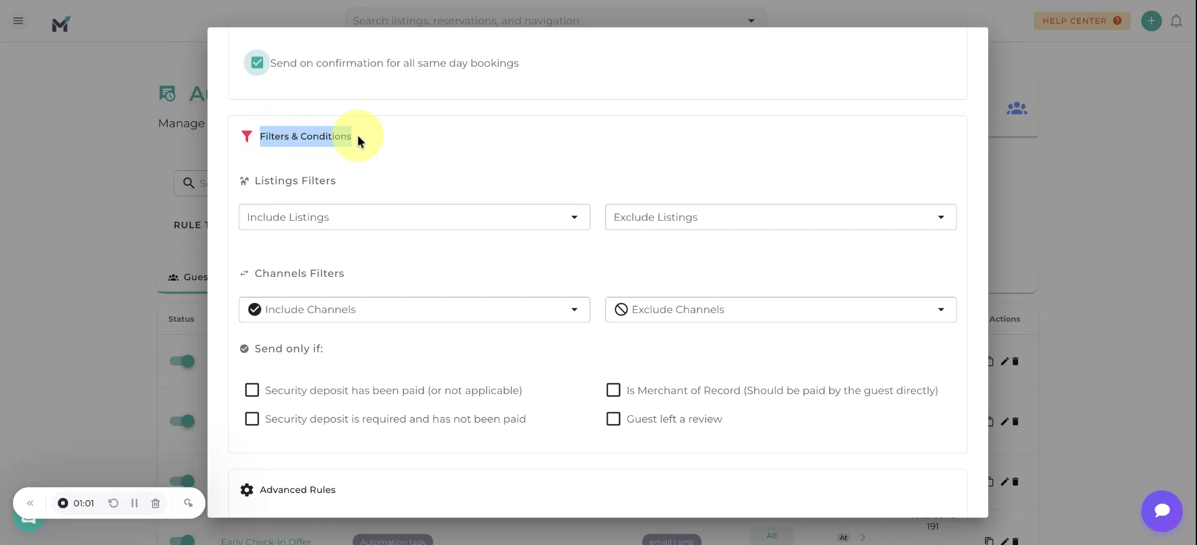The image size is (1197, 545).
Task: Click the Exclude Channels prohibited icon
Action: [621, 309]
